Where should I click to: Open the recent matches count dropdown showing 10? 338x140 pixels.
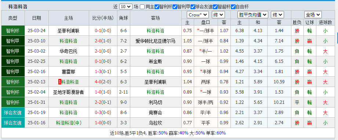click(x=126, y=7)
